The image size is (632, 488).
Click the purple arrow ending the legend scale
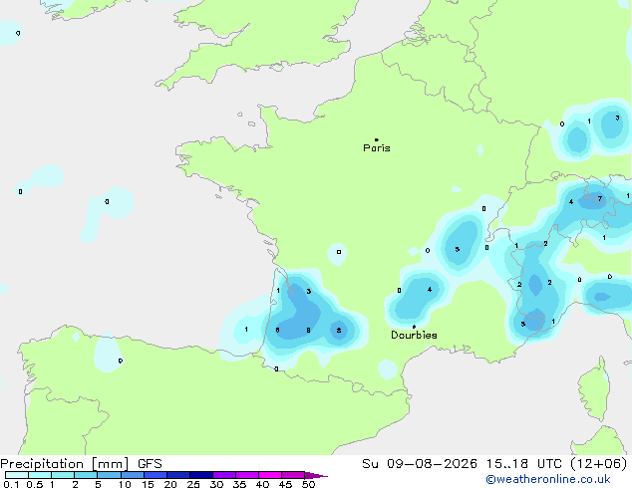(x=316, y=475)
